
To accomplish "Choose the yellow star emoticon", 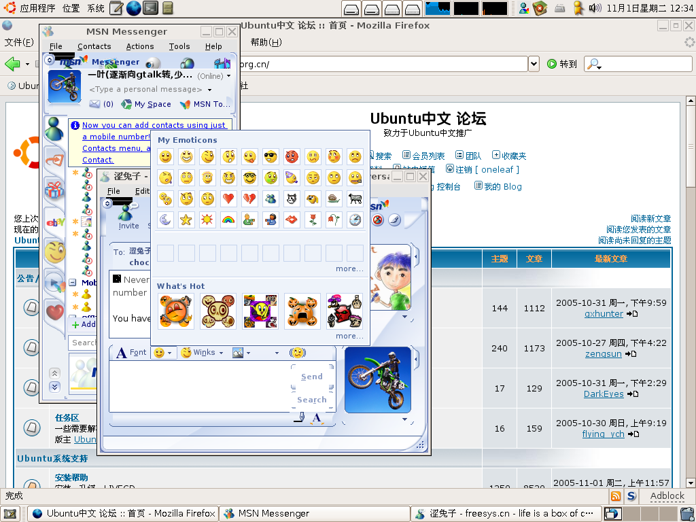I will [186, 220].
